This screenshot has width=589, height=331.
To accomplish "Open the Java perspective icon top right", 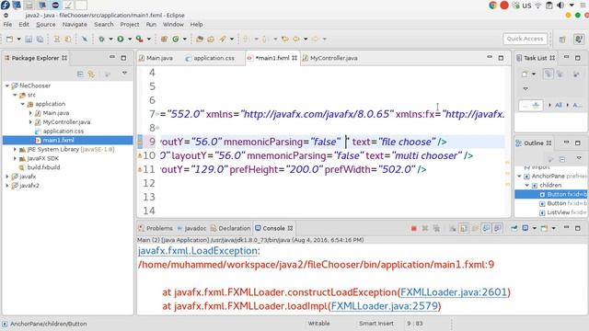I will pyautogui.click(x=579, y=39).
